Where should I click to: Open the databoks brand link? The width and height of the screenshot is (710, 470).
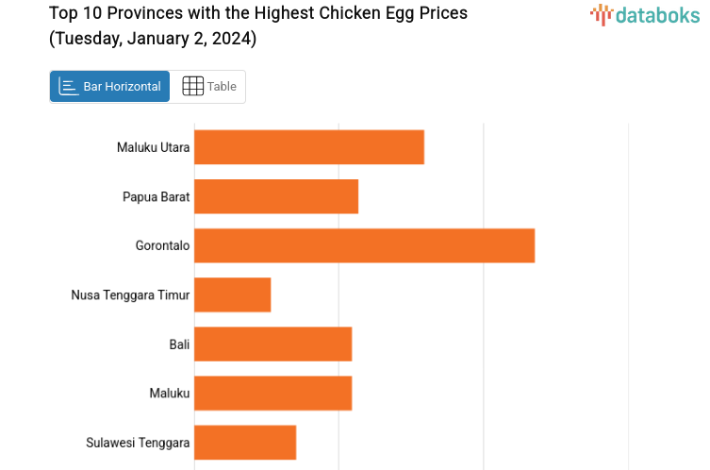[x=645, y=14]
